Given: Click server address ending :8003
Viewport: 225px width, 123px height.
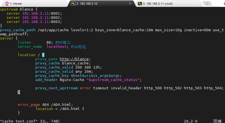Looking at the screenshot, I should point(42,22).
